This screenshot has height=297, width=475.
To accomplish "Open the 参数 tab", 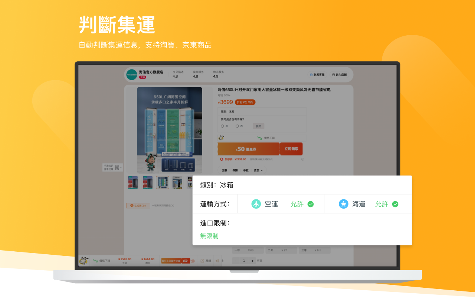I will point(246,170).
